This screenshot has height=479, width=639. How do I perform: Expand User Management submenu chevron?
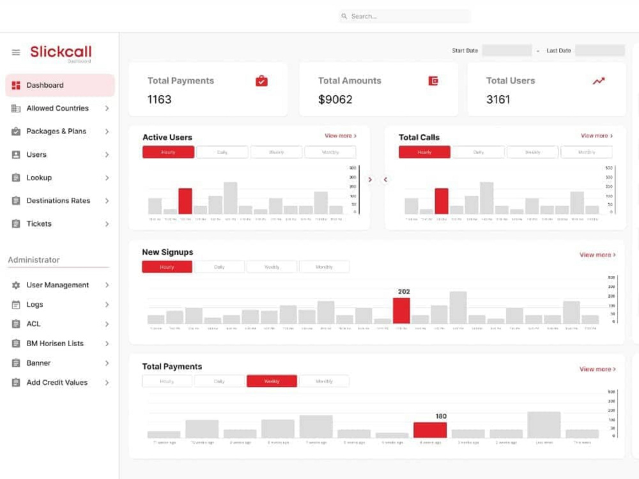pyautogui.click(x=107, y=285)
